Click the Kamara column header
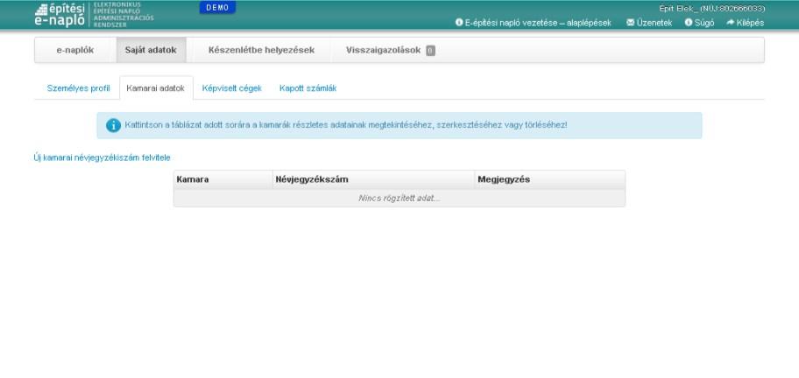The width and height of the screenshot is (799, 378). (x=223, y=179)
